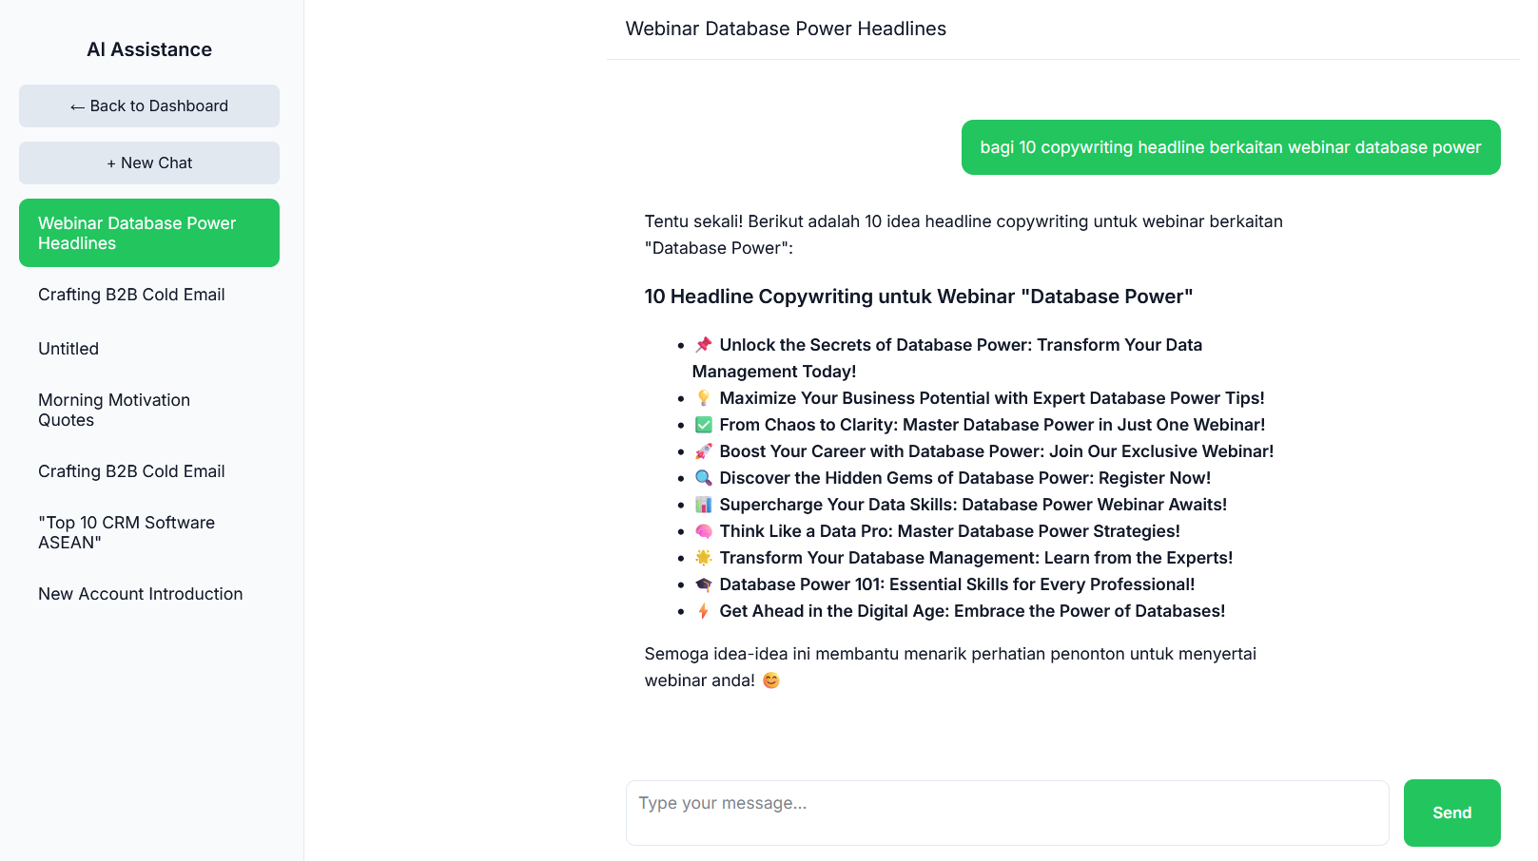Click the pushpin emoji icon
1538x861 pixels.
point(704,345)
